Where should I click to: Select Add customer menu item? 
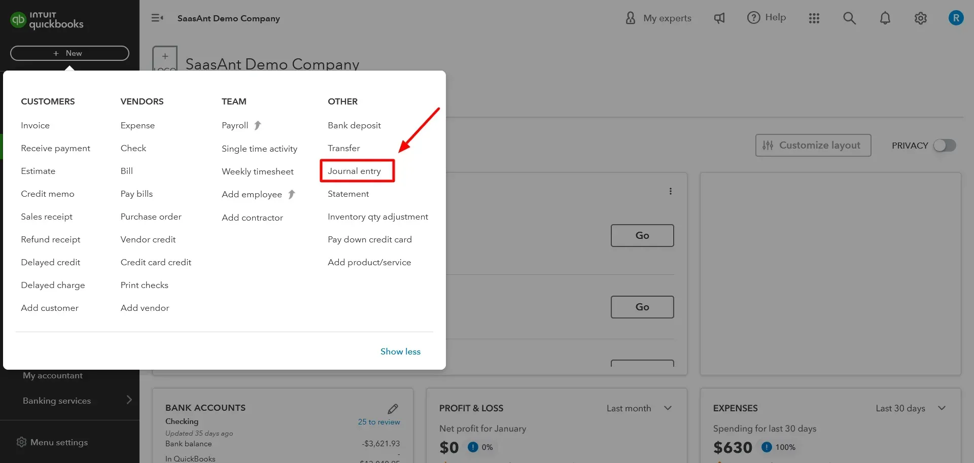[50, 308]
